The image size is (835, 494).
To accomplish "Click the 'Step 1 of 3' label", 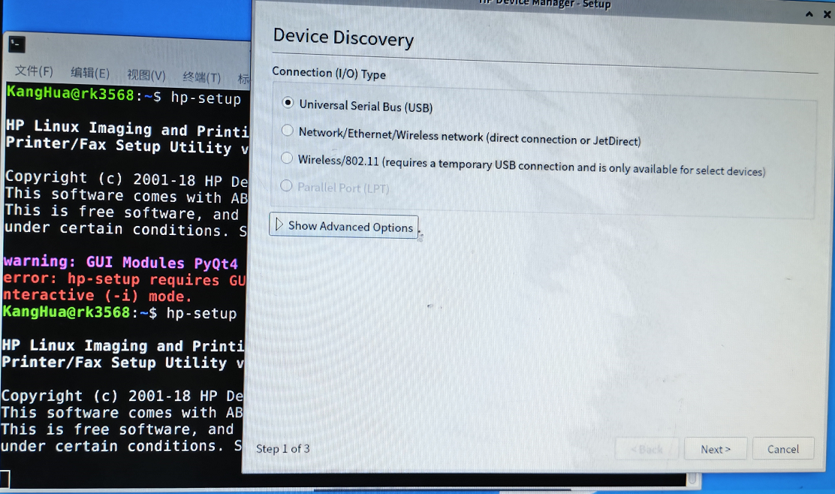I will (283, 449).
